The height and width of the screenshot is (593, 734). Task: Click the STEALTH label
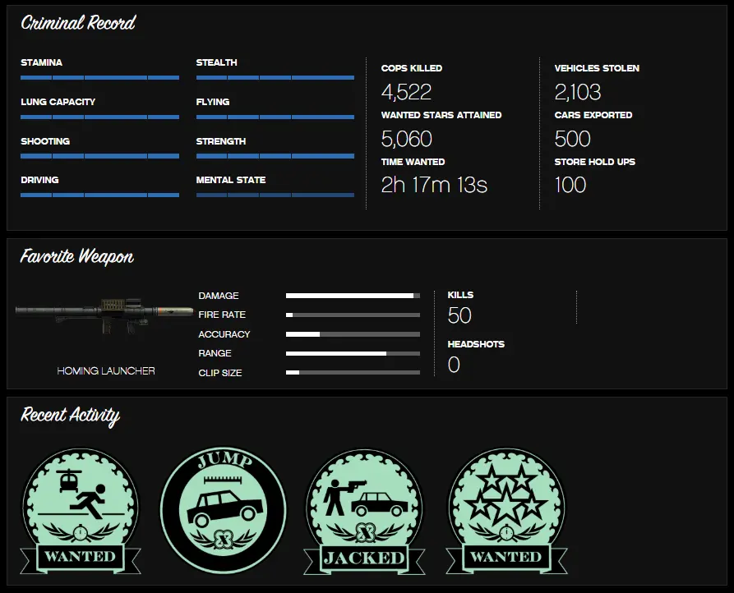(216, 62)
